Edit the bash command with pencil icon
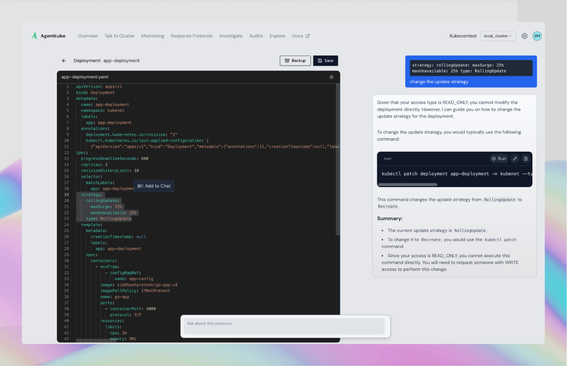 515,158
